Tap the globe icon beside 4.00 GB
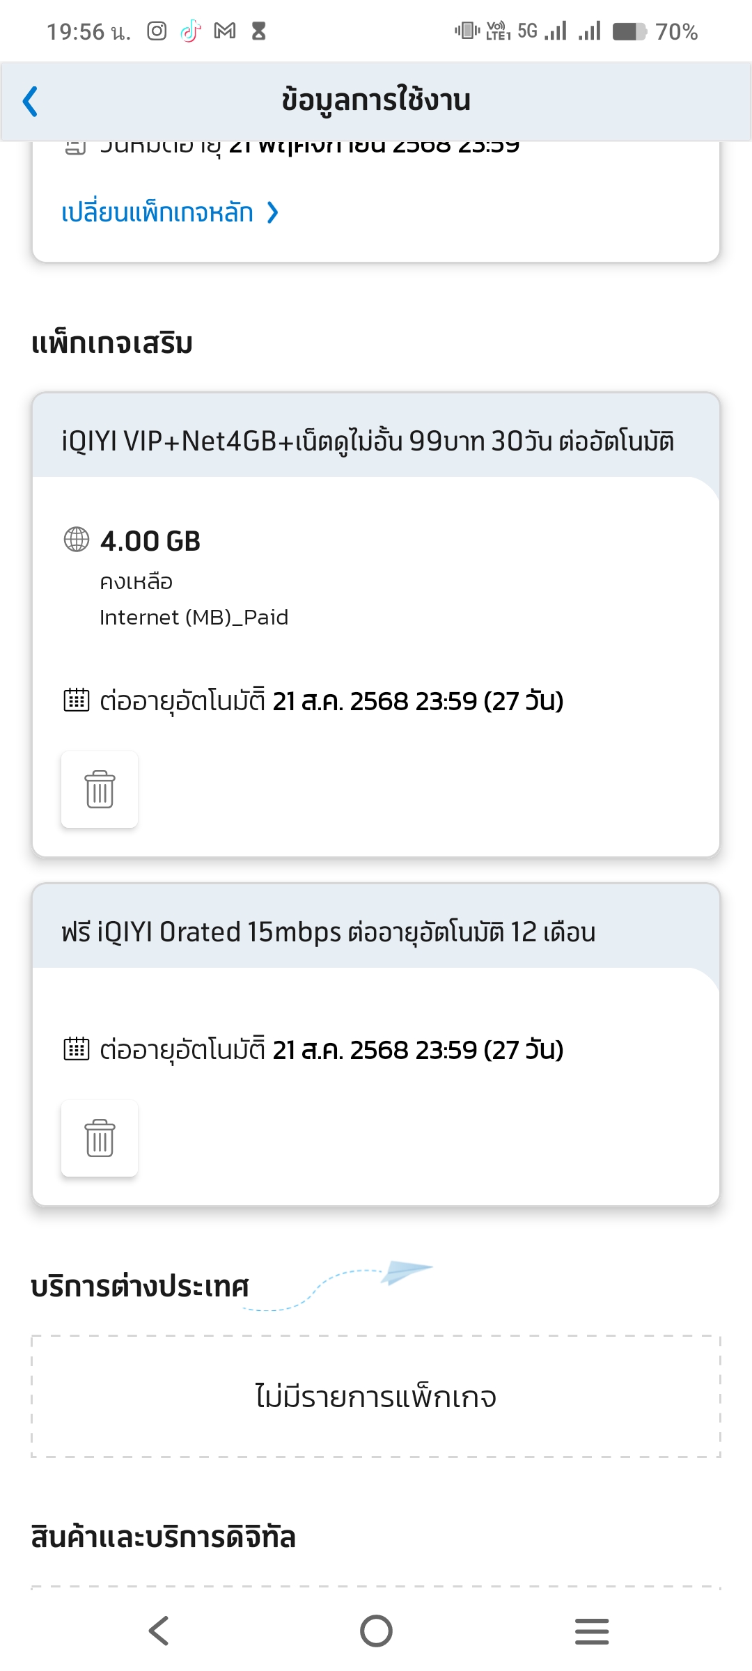 [77, 540]
